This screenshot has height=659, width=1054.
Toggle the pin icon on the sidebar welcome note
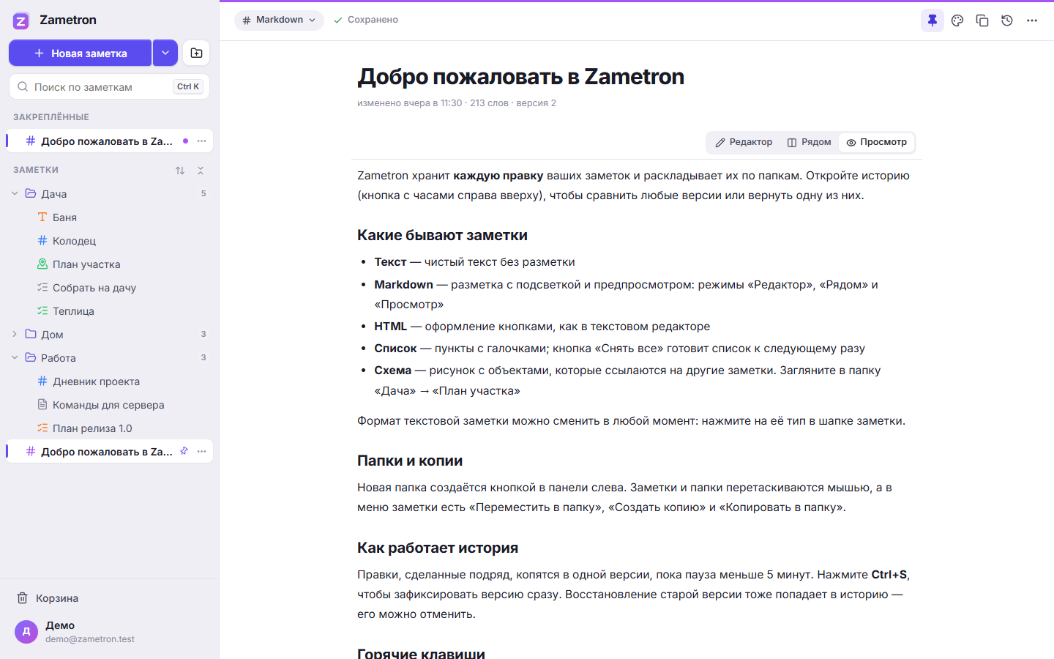coord(184,451)
